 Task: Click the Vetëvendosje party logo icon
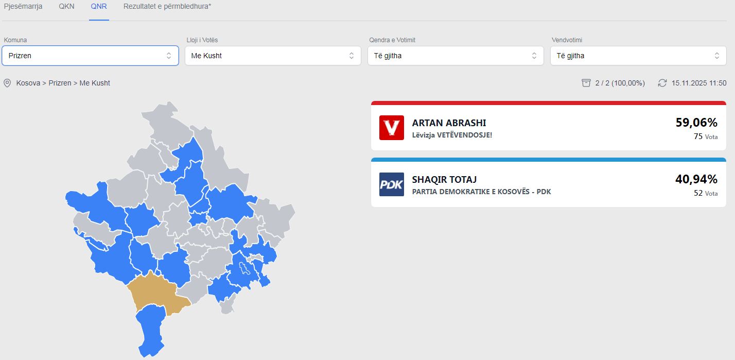pos(391,128)
